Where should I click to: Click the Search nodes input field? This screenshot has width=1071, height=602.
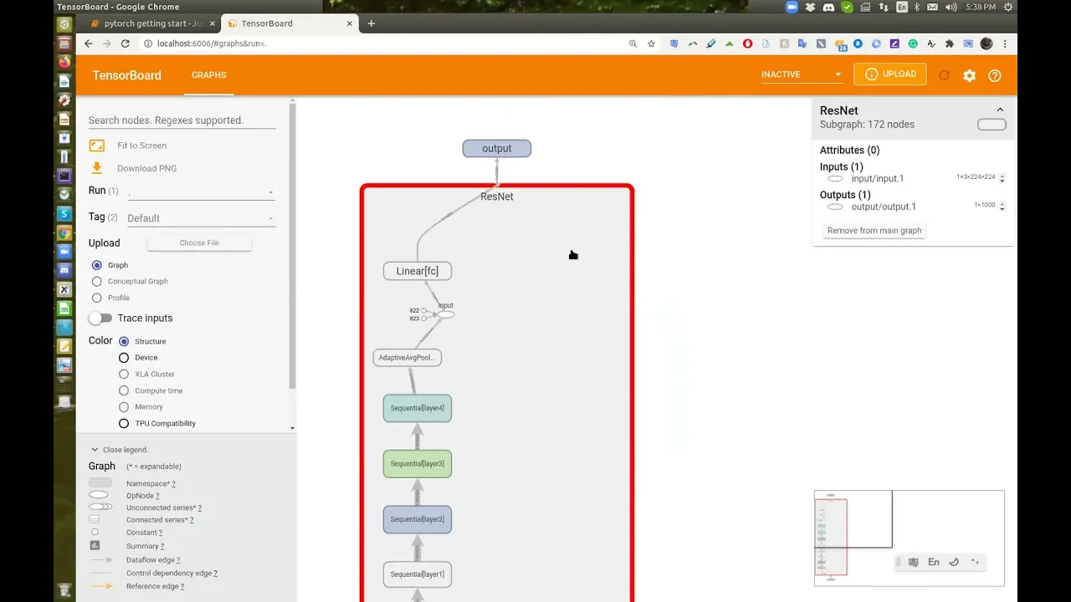coord(182,120)
